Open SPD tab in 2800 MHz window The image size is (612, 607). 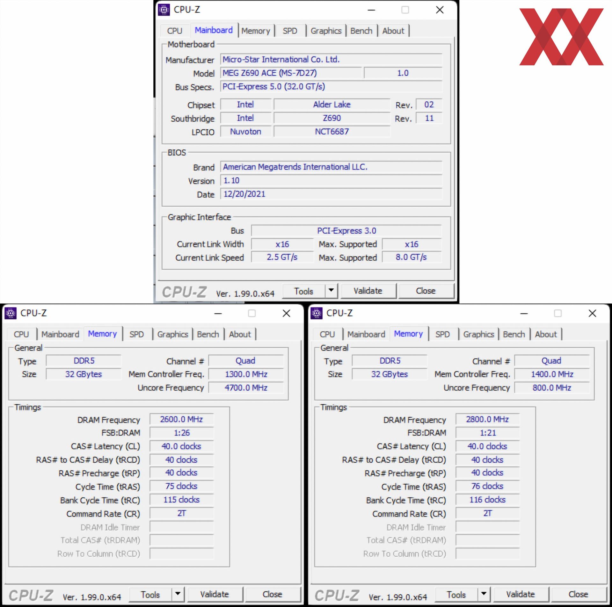[x=443, y=334]
